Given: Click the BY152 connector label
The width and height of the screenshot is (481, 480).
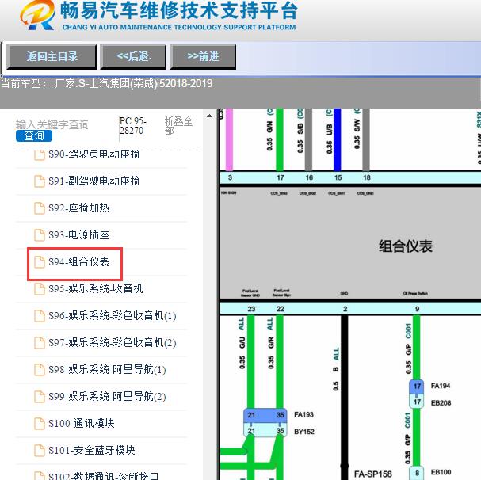Looking at the screenshot, I should click(304, 432).
